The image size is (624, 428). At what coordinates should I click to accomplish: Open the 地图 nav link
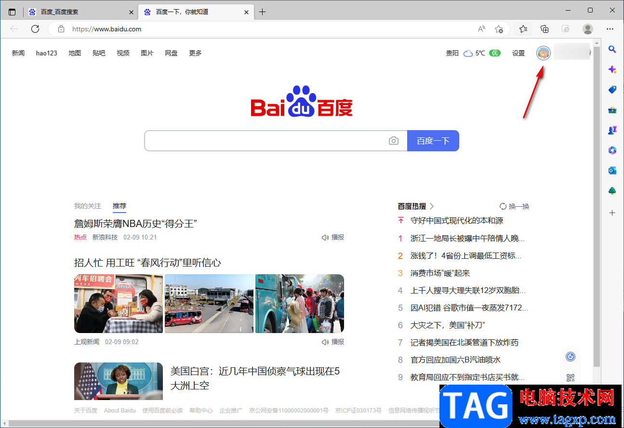75,53
